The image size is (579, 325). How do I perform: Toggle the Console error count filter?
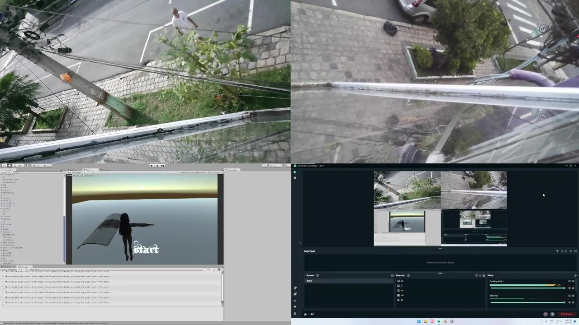219,269
